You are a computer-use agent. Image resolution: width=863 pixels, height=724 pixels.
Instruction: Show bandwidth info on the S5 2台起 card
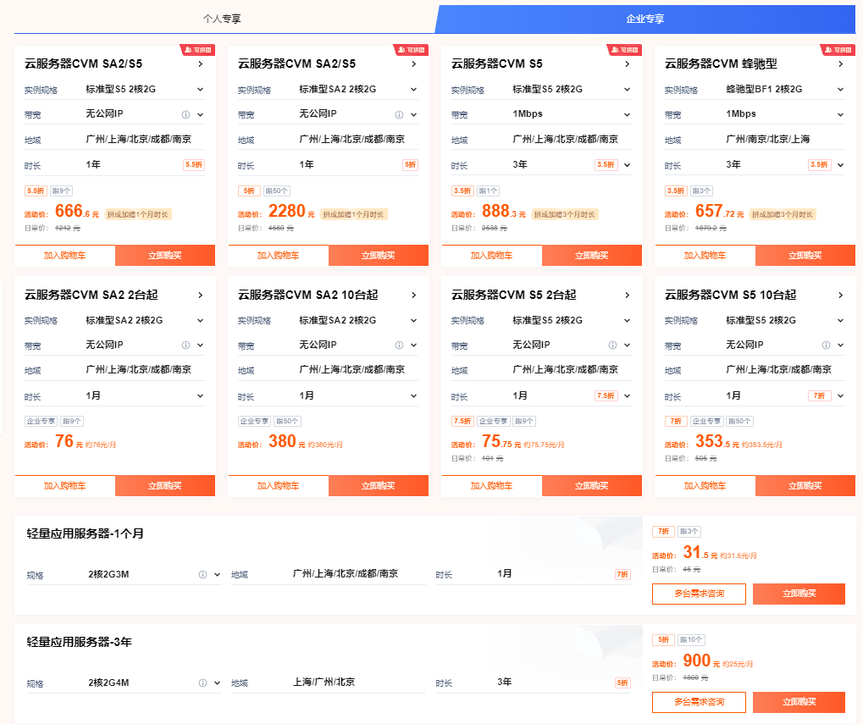(x=612, y=345)
